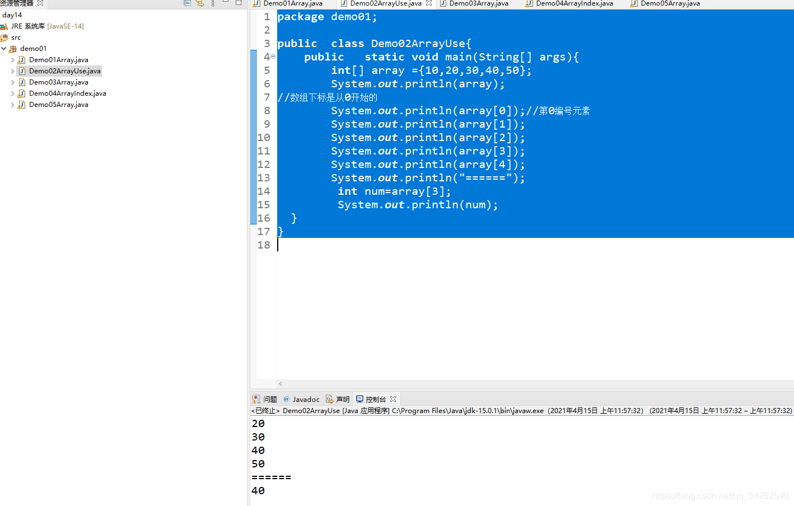This screenshot has width=794, height=506.
Task: Select Demo01Array.java in the explorer tree
Action: pos(59,60)
